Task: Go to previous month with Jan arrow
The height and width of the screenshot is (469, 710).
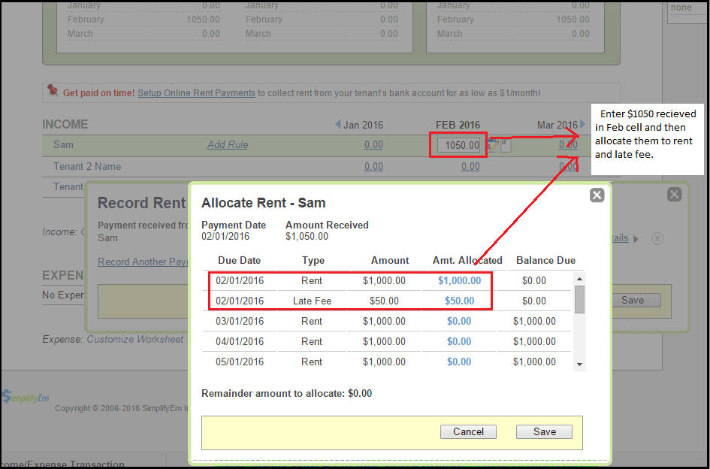Action: point(338,125)
